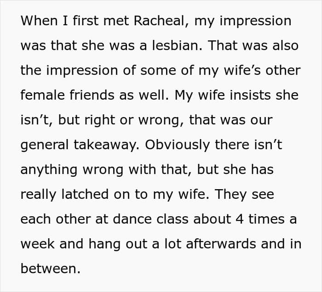Click the phrase "dance class"

pos(134,219)
